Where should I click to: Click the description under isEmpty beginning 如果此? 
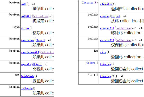pos(43,93)
